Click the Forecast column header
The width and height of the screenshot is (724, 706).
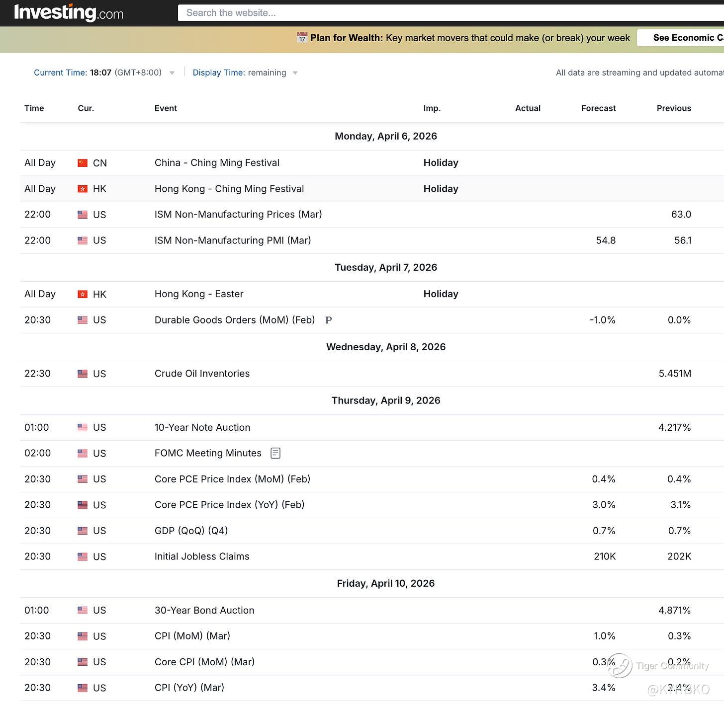click(598, 108)
